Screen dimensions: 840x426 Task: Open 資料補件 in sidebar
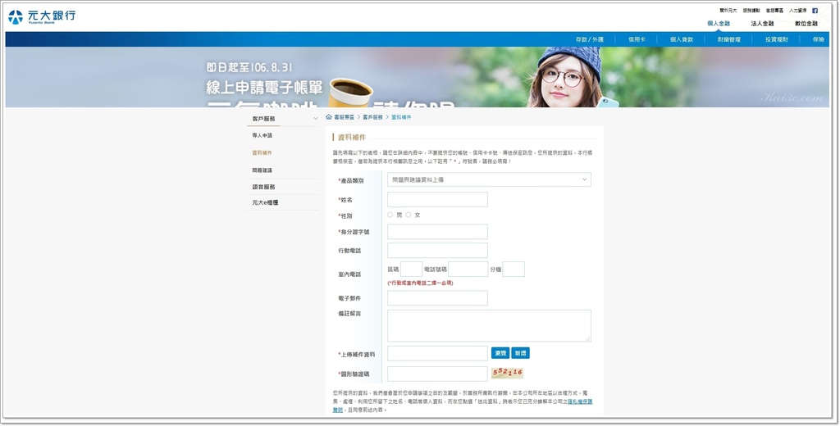point(262,153)
